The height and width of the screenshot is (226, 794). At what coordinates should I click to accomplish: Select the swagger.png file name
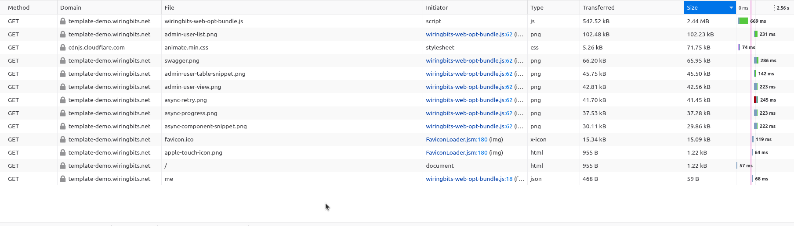(182, 60)
